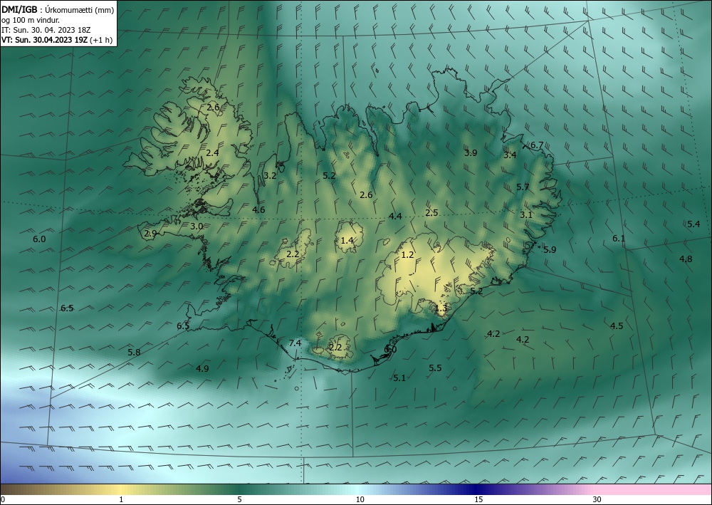Image resolution: width=712 pixels, height=505 pixels.
Task: Select the 5.7 value in east Iceland
Action: pyautogui.click(x=523, y=187)
